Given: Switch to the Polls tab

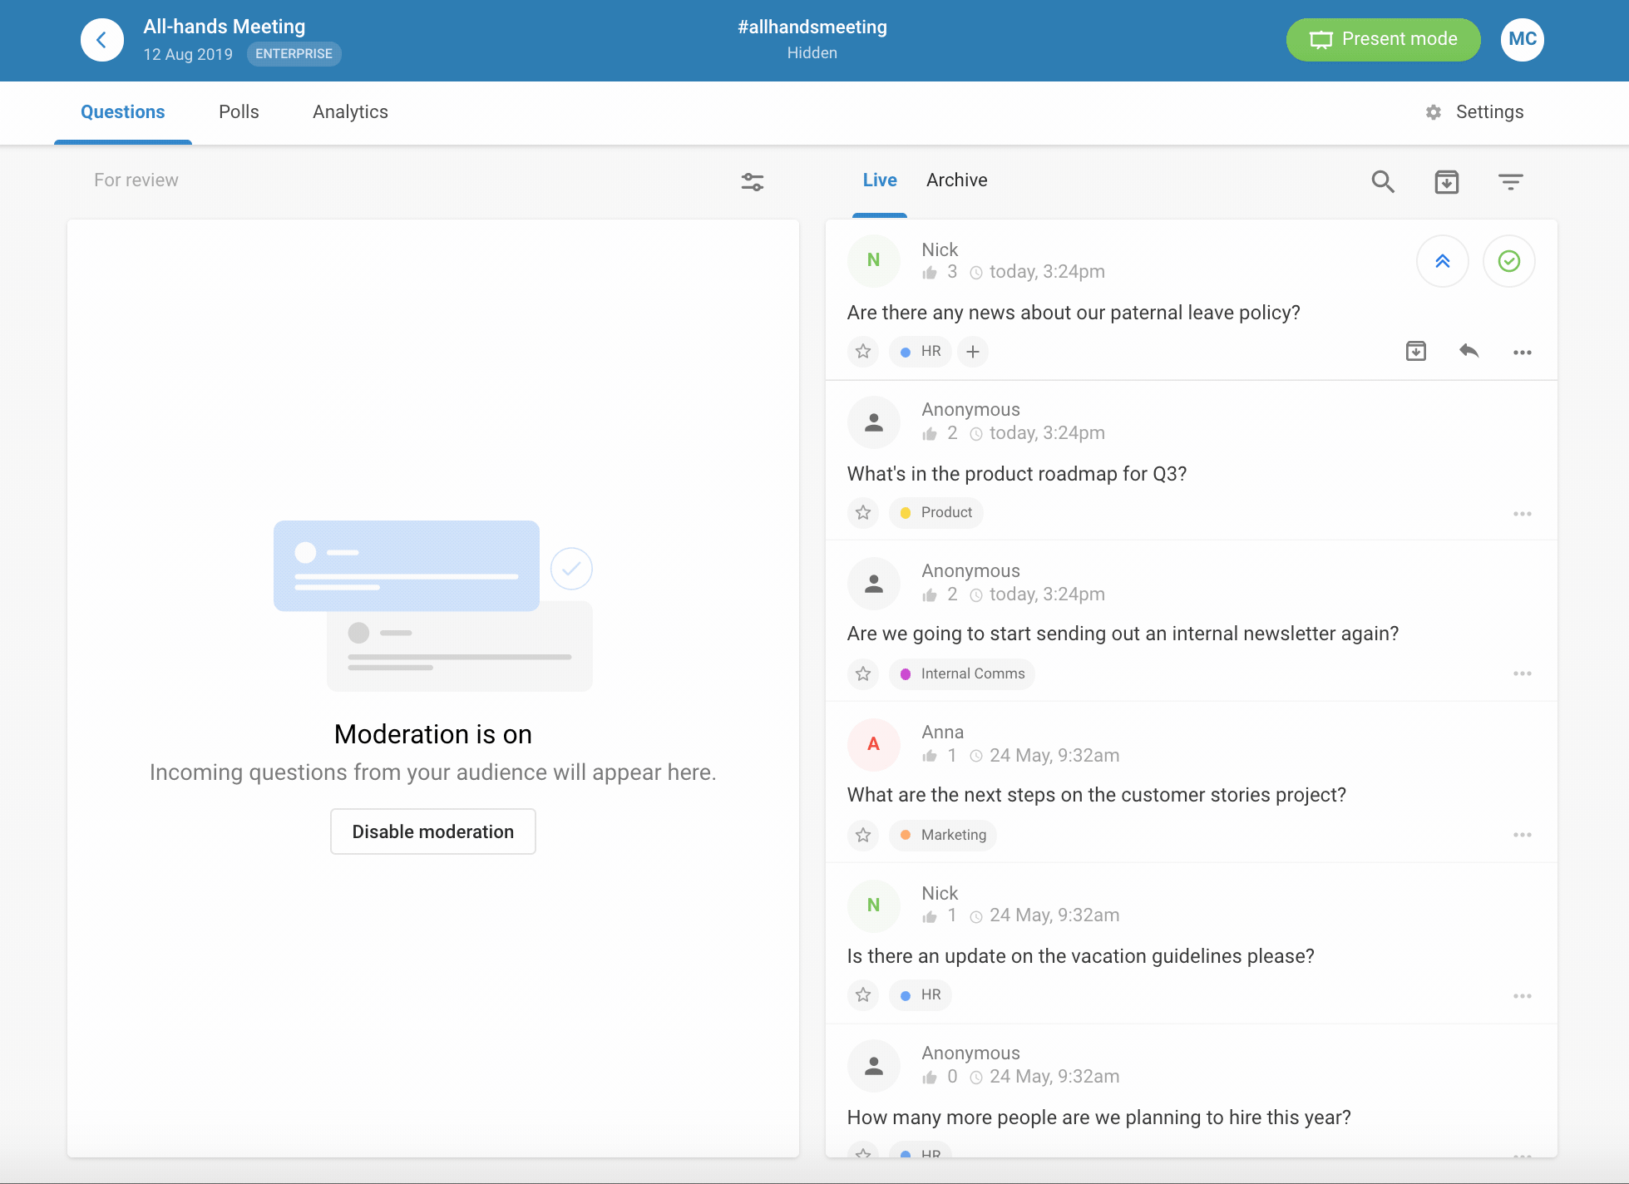Looking at the screenshot, I should [239, 112].
